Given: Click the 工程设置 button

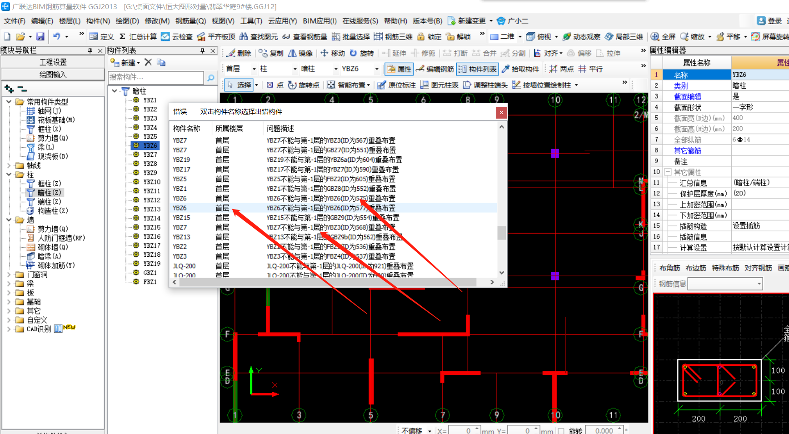Looking at the screenshot, I should tap(53, 62).
